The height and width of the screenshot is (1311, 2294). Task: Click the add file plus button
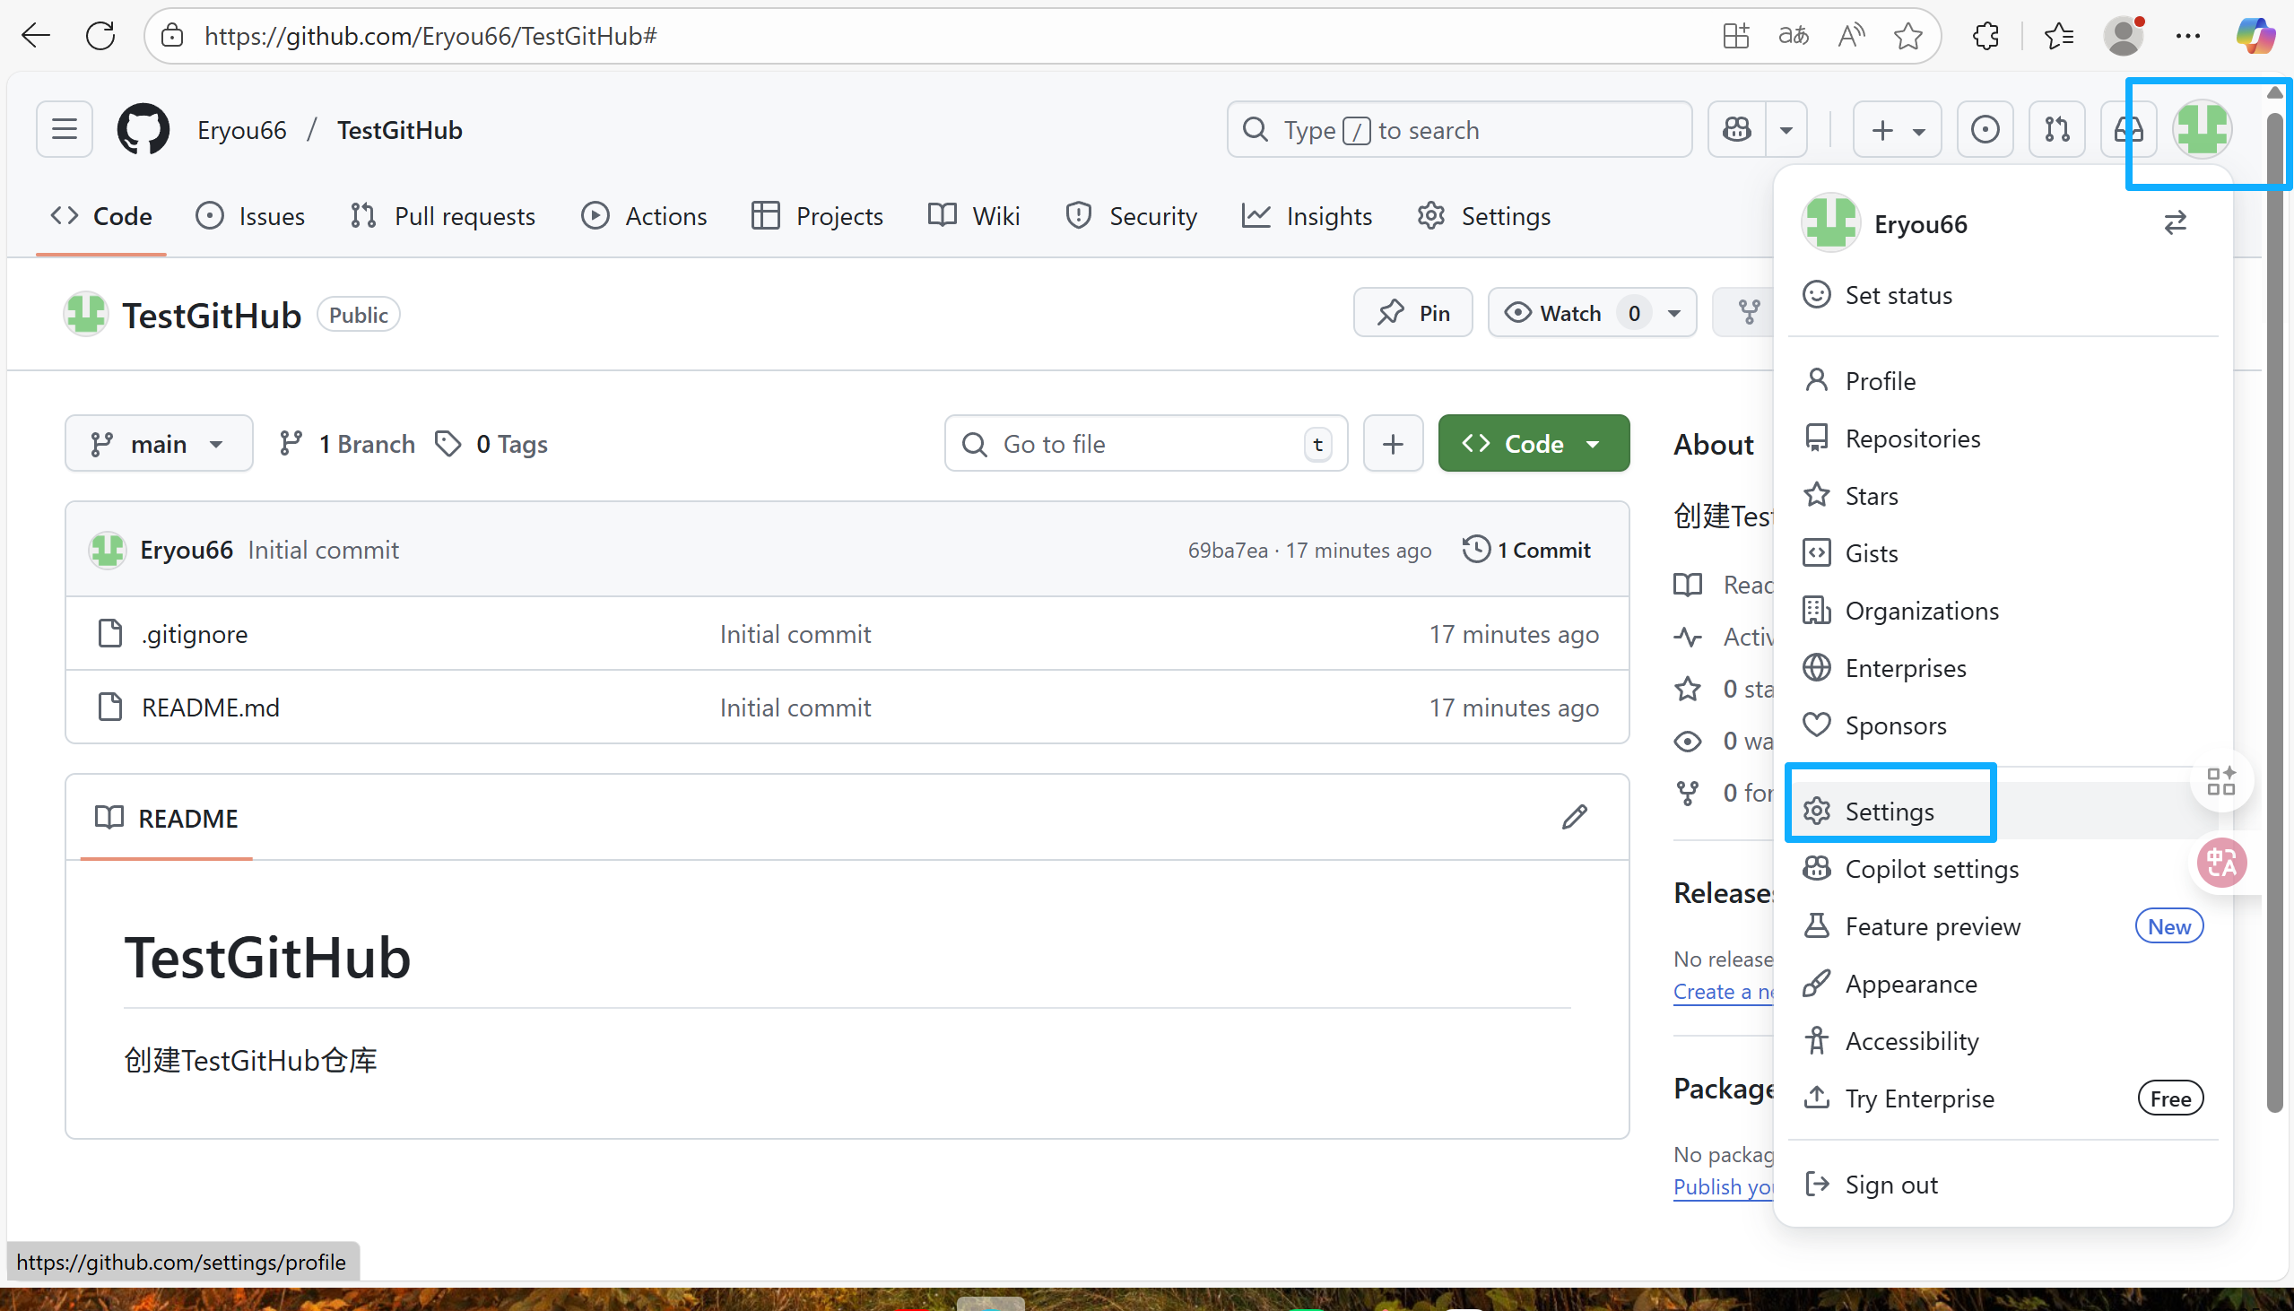pos(1392,444)
